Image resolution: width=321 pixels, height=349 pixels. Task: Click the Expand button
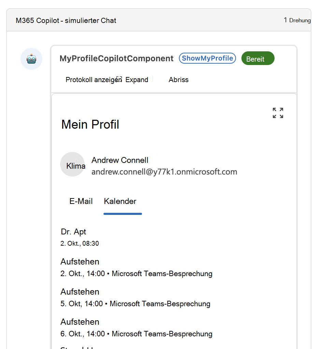point(137,80)
